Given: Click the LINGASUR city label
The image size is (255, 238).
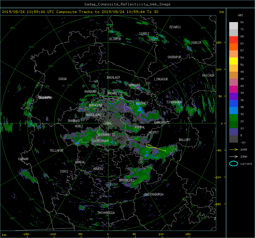Looking at the screenshot, I should [161, 79].
